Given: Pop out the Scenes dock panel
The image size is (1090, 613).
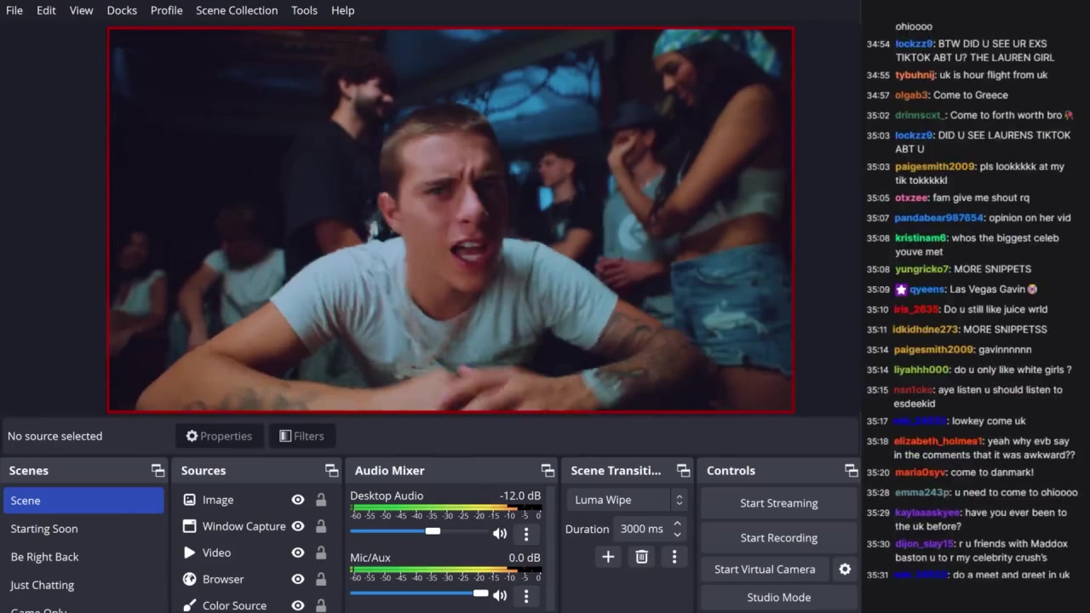Looking at the screenshot, I should [x=158, y=471].
